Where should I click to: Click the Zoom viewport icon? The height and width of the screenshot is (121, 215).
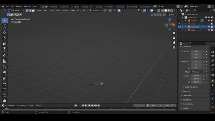click(174, 33)
